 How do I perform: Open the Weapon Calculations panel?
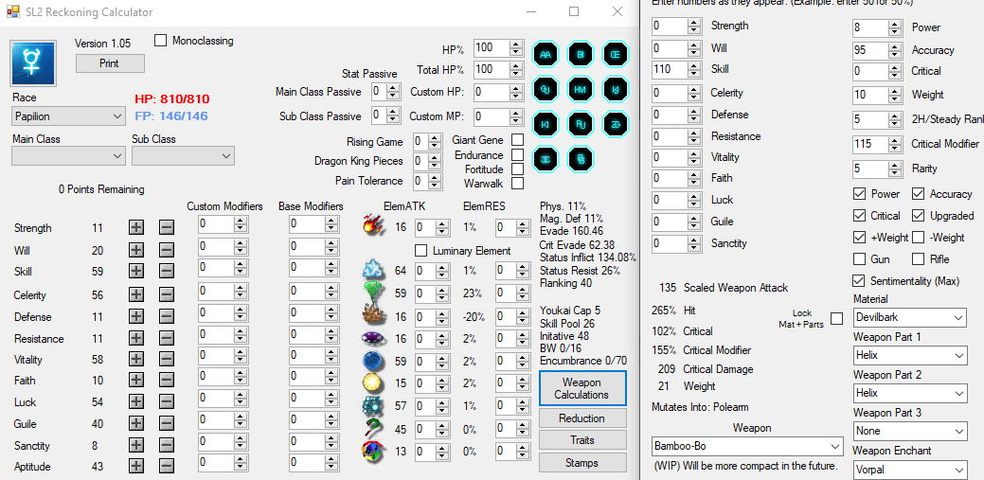point(581,388)
